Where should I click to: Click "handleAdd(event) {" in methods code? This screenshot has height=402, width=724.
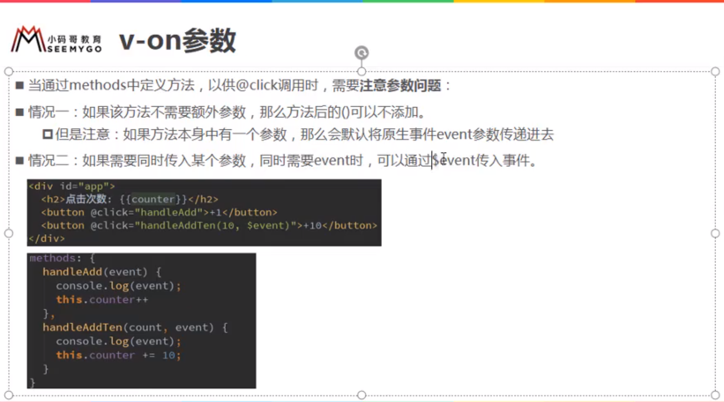click(102, 272)
